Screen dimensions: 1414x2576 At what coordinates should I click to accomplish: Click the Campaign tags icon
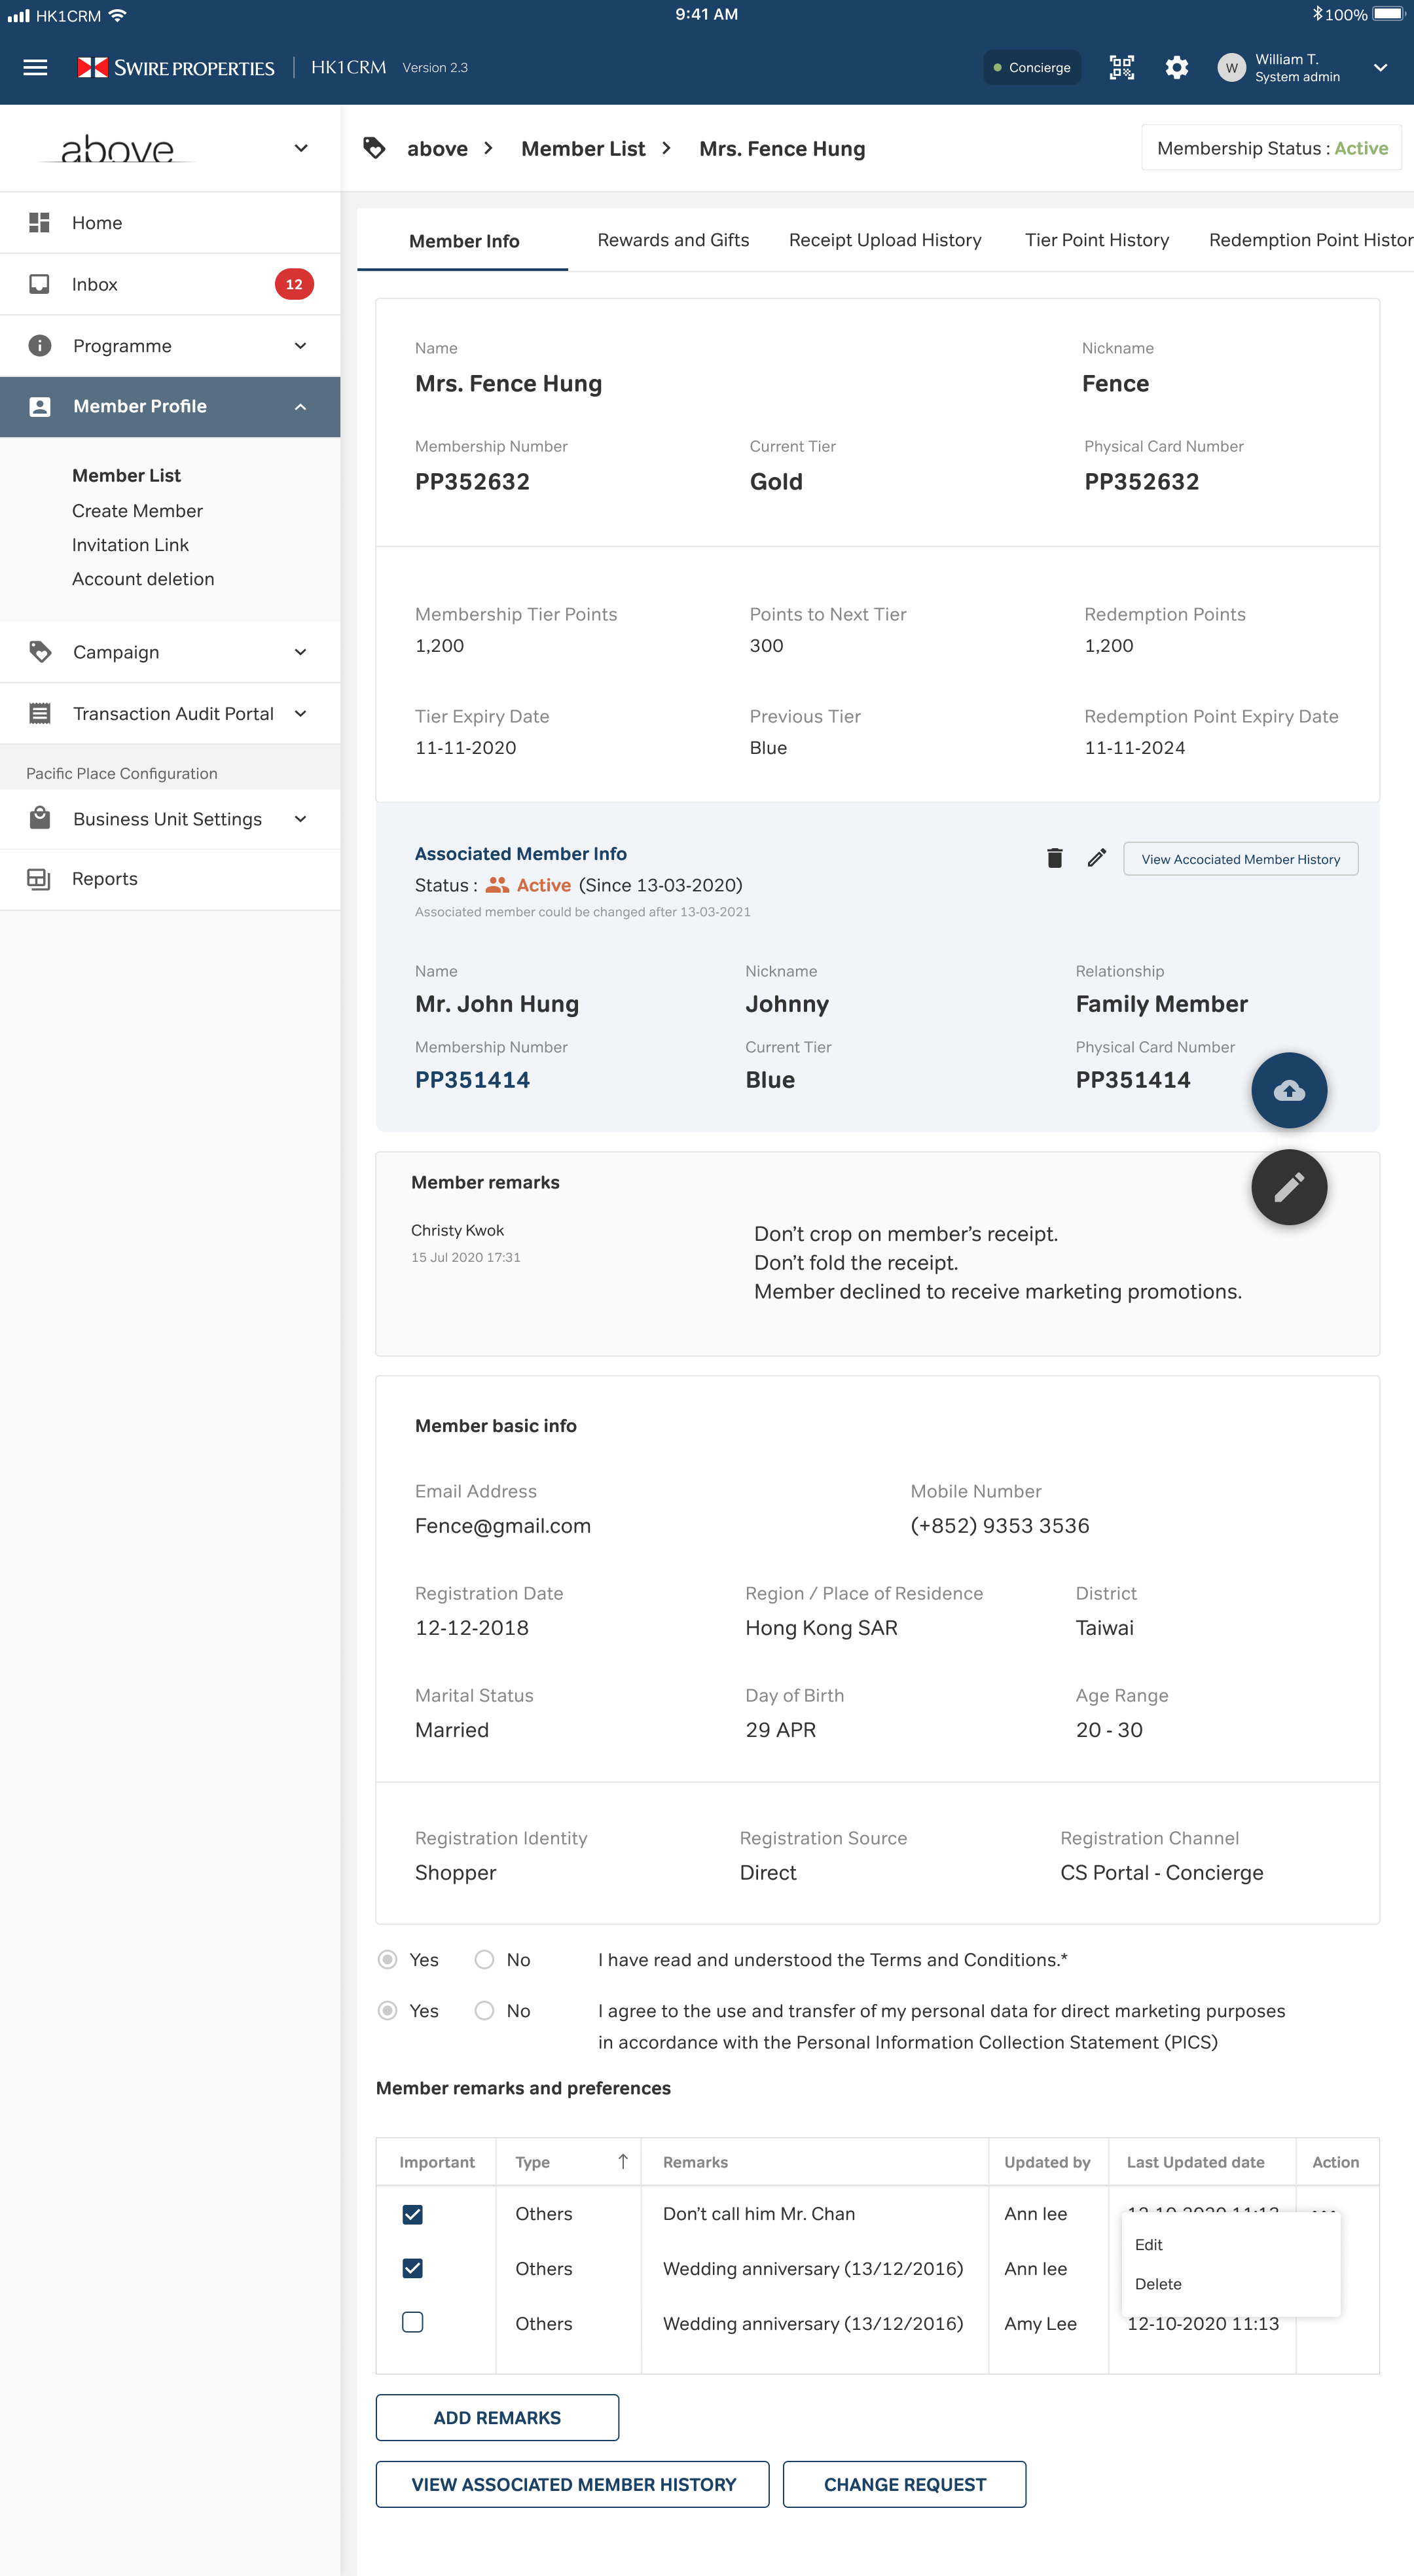[39, 652]
